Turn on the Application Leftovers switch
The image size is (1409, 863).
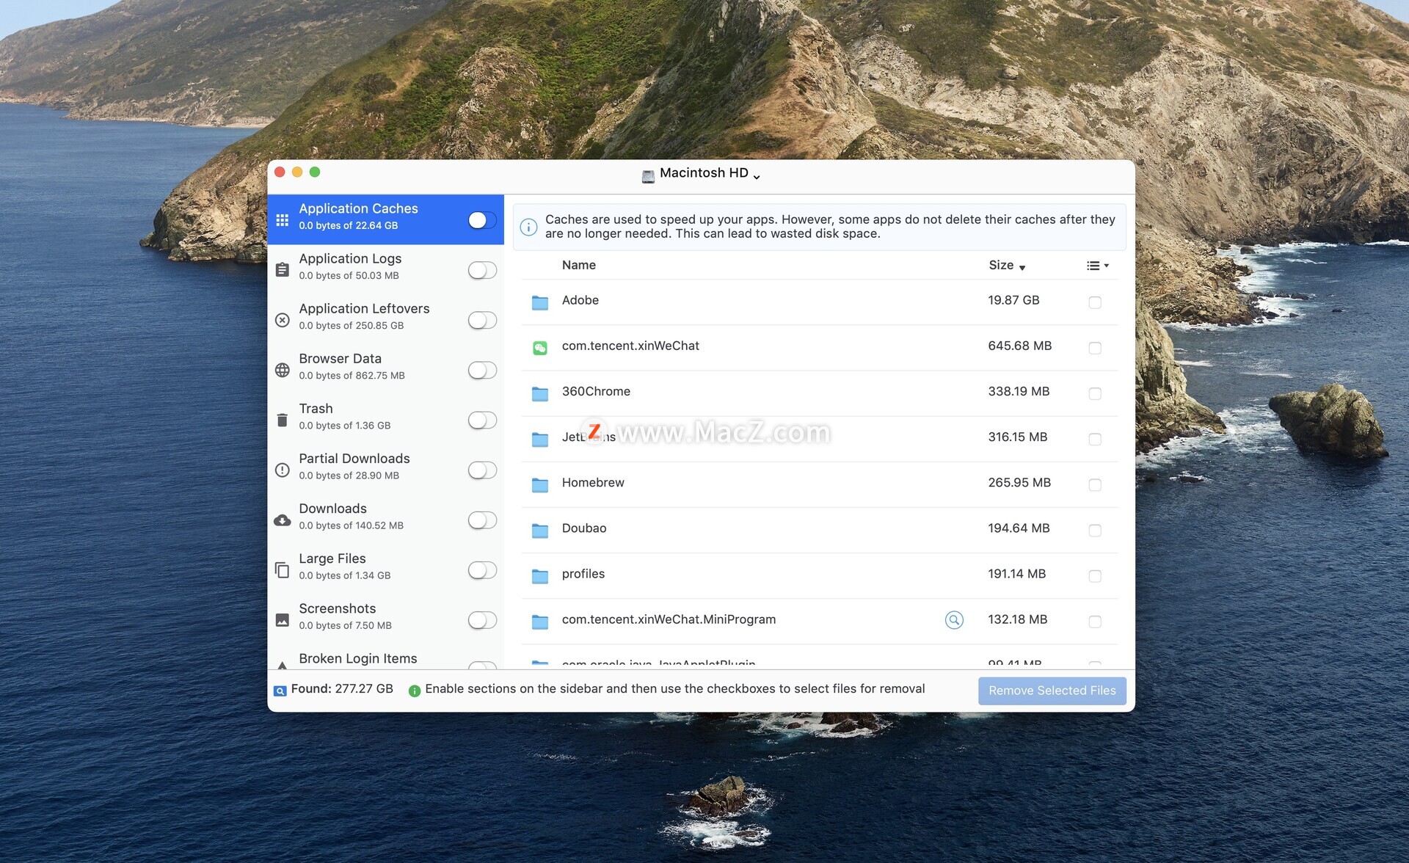click(x=482, y=320)
